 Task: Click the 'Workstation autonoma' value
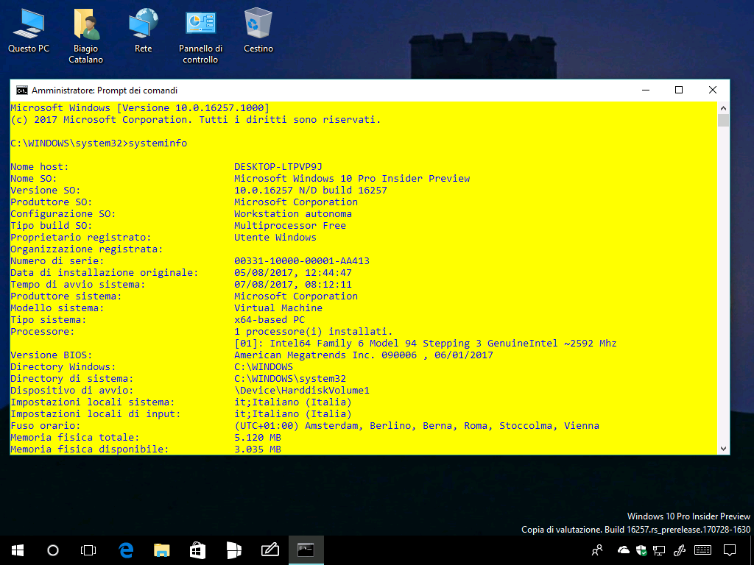coord(293,214)
